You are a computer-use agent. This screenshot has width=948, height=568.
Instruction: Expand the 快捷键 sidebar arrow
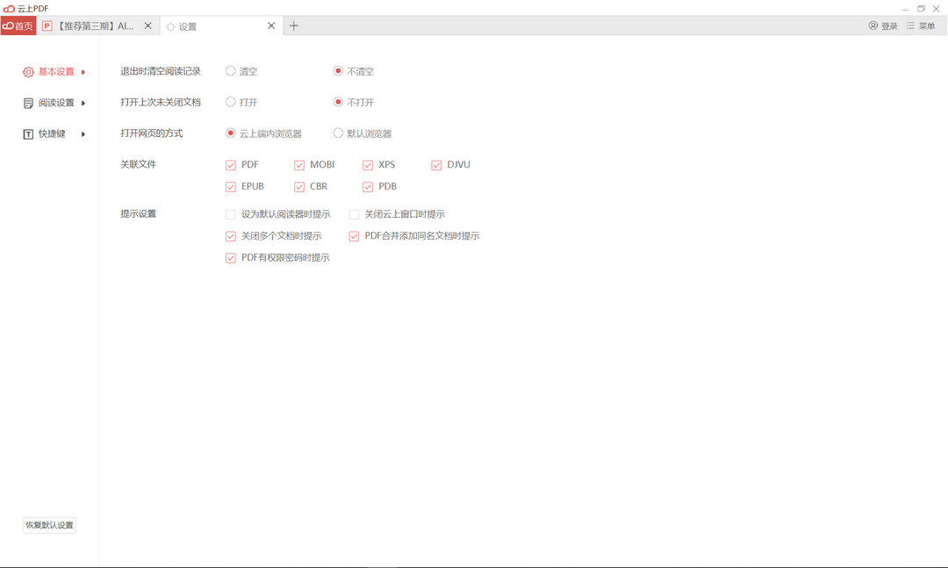(83, 133)
